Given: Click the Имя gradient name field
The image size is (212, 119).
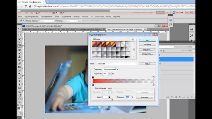Looking at the screenshot, I should (117, 64).
